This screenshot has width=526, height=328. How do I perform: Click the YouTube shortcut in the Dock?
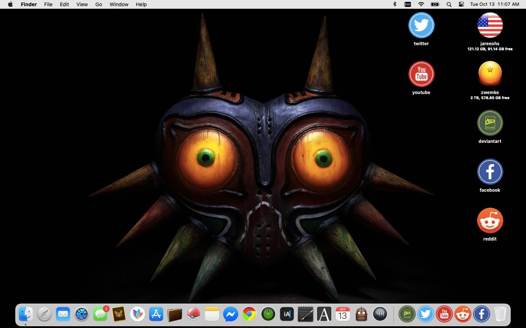tap(444, 314)
